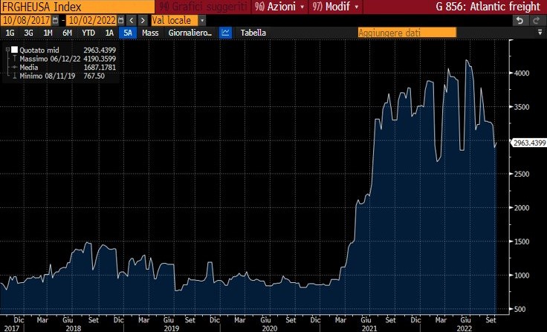Click the redo arrow icon
Image resolution: width=547 pixels, height=332 pixels.
click(537, 20)
